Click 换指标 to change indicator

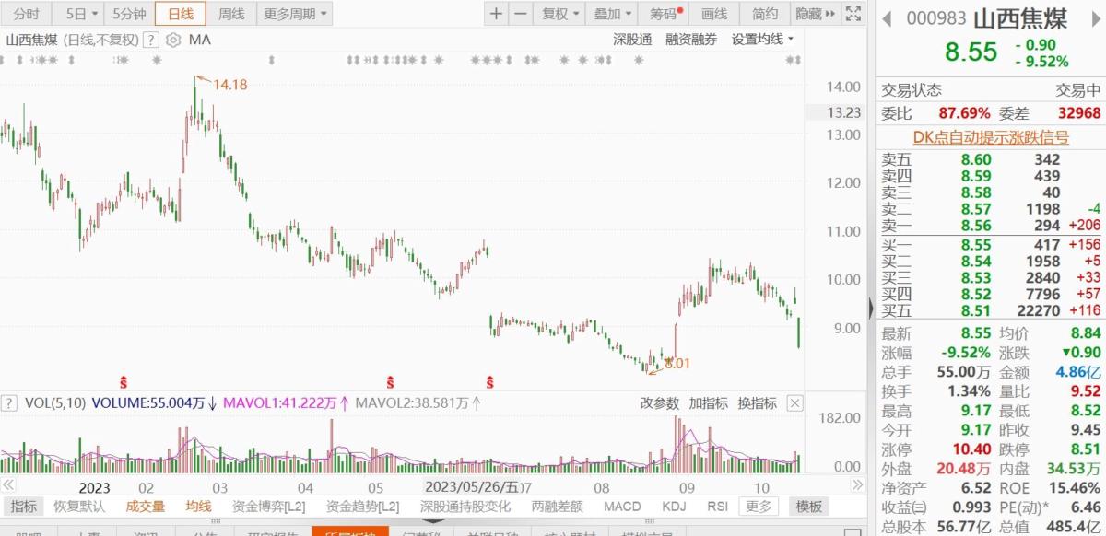(757, 403)
